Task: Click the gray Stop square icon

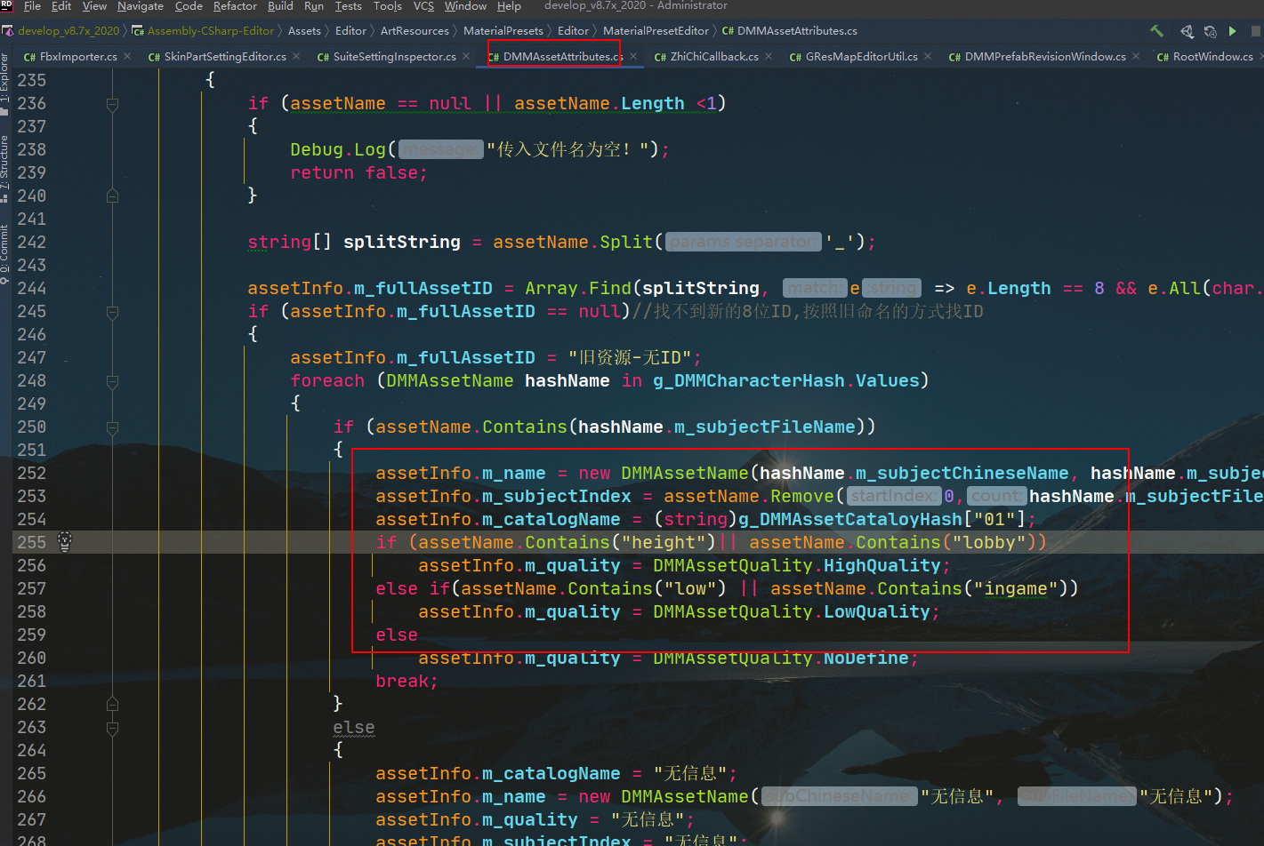Action: 1256,31
